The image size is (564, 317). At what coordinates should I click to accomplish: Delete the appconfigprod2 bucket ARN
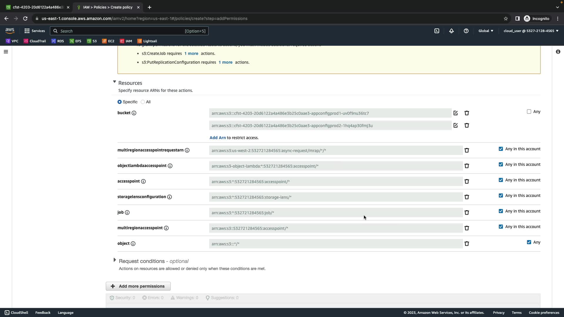point(466,125)
